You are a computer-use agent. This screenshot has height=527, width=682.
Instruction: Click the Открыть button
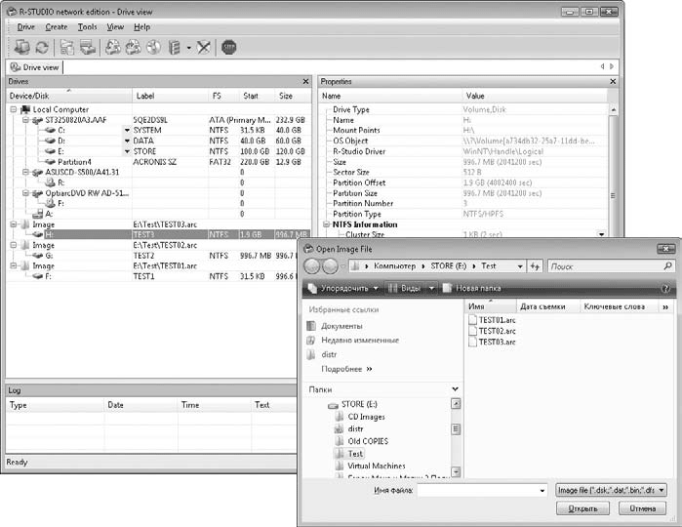(582, 508)
